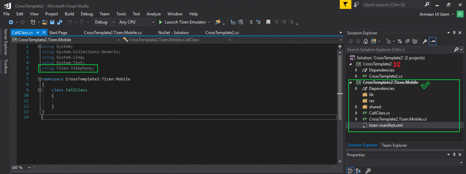Viewport: 466px width, 174px height.
Task: Open the Any CPU platform dropdown
Action: (136, 22)
